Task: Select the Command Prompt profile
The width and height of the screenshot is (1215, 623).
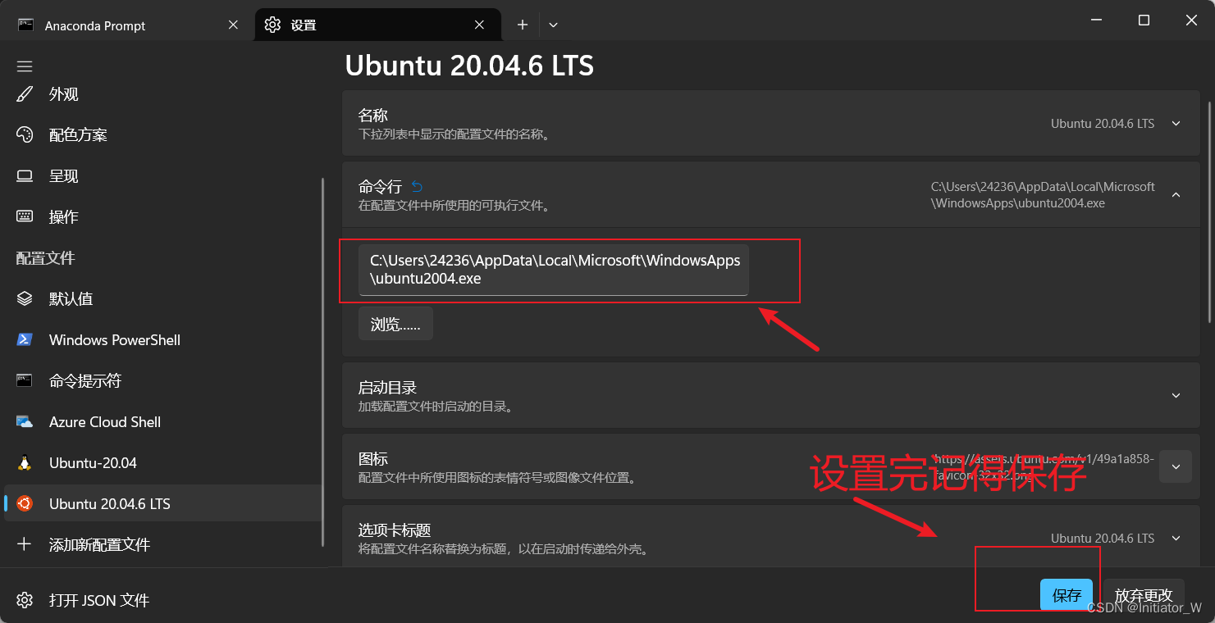Action: coord(162,380)
